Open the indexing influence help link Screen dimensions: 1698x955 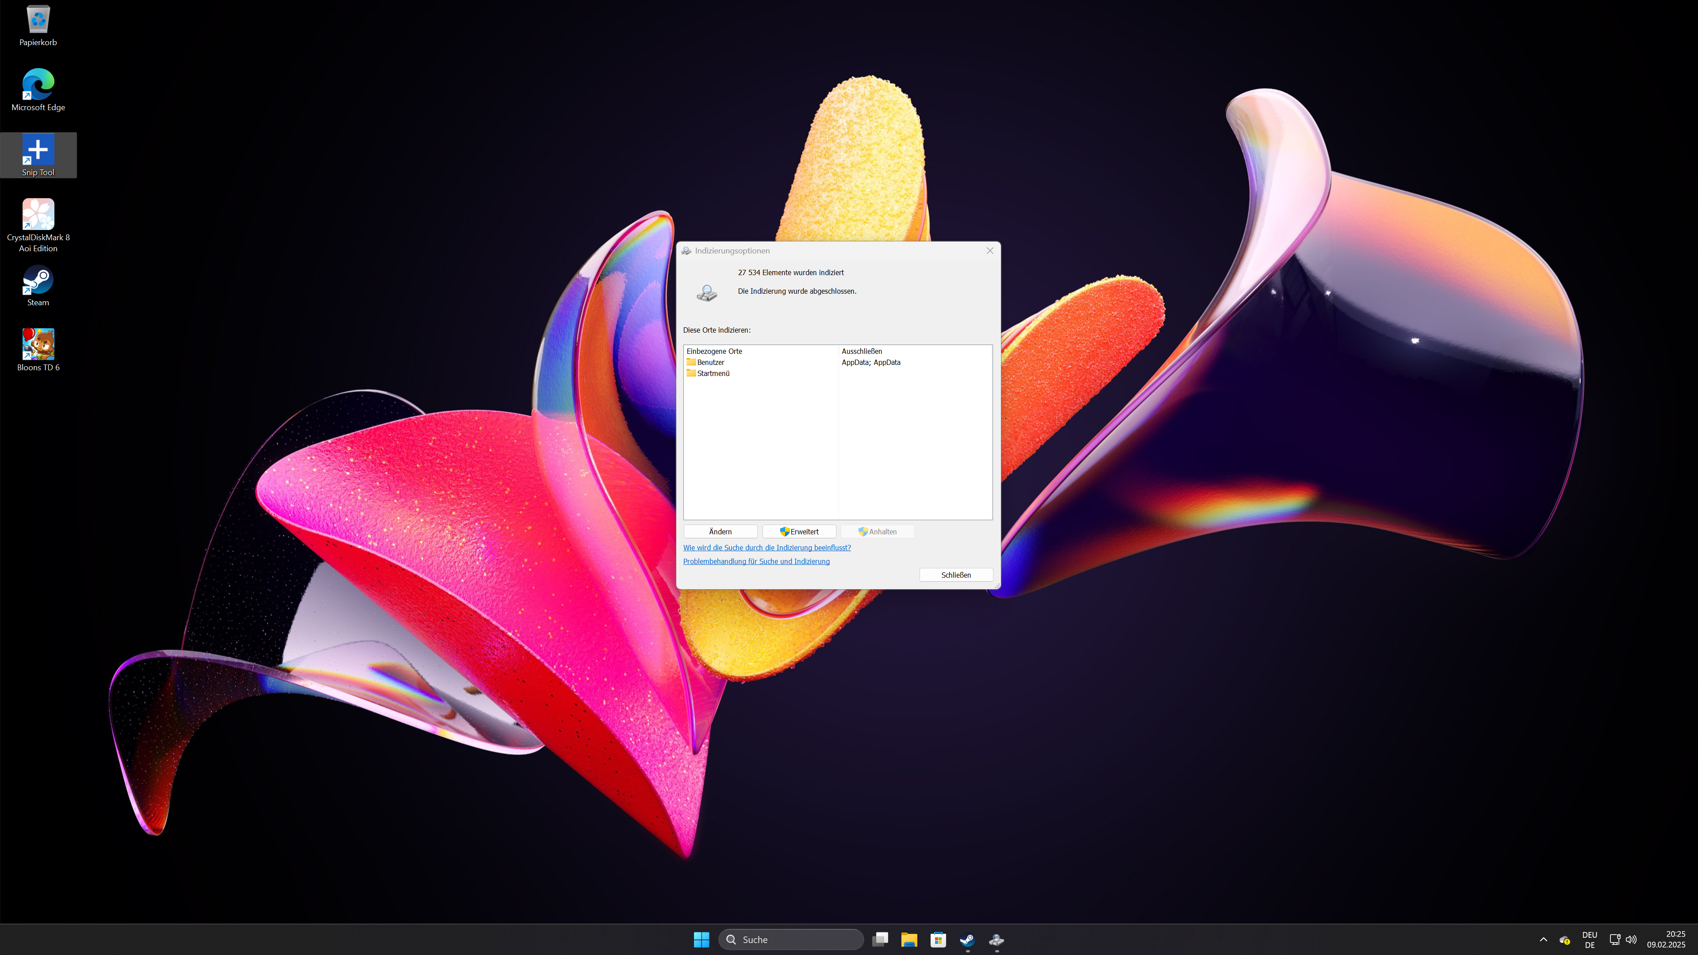(x=767, y=548)
